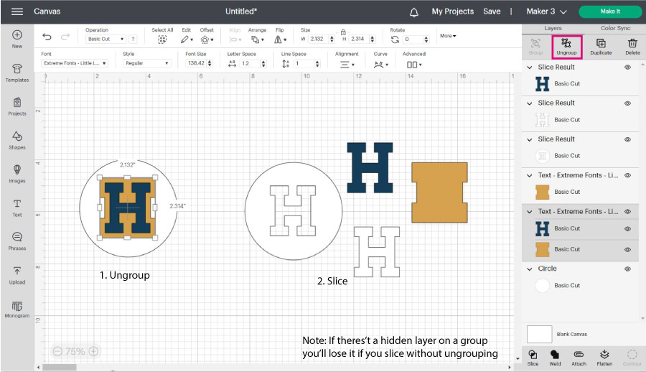646x372 pixels.
Task: Hide the selected Text Extreme Fonts group
Action: (627, 212)
